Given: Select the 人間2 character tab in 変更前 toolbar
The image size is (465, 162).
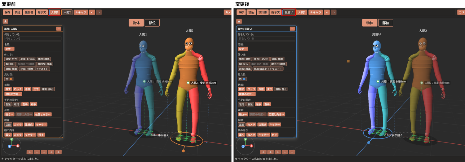Looking at the screenshot, I should [x=67, y=12].
